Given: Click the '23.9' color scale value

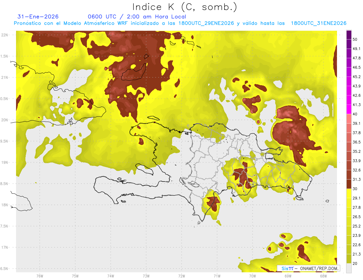Looking at the screenshot, I should [x=357, y=235].
